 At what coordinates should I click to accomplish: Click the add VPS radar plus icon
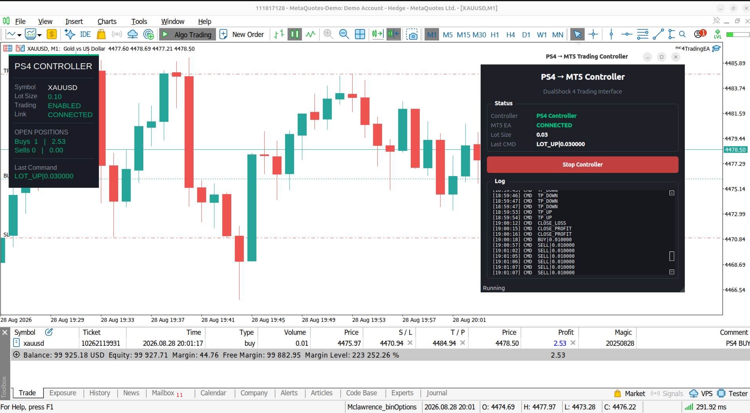pos(148,35)
